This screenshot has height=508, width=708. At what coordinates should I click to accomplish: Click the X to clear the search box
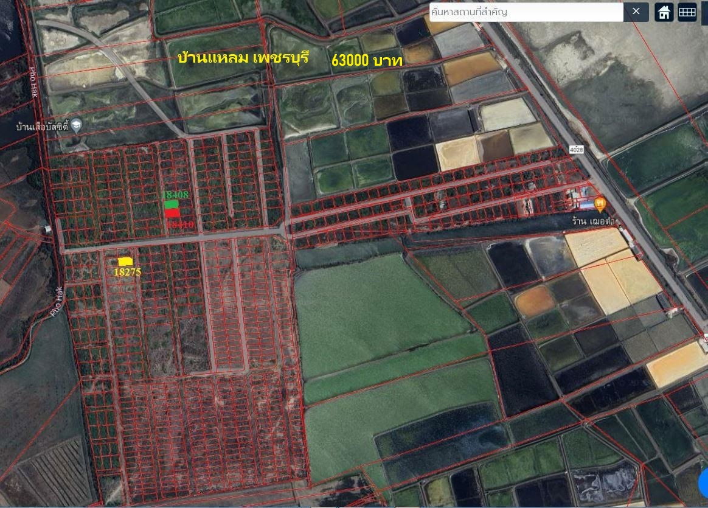(x=636, y=12)
